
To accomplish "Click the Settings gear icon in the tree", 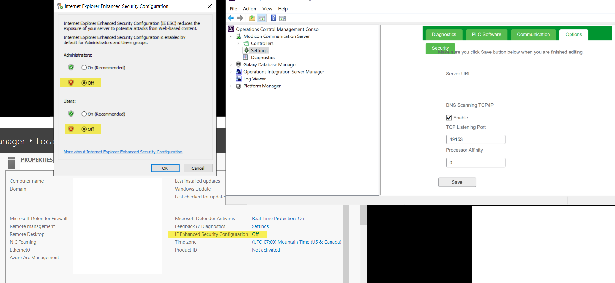I will click(x=246, y=50).
